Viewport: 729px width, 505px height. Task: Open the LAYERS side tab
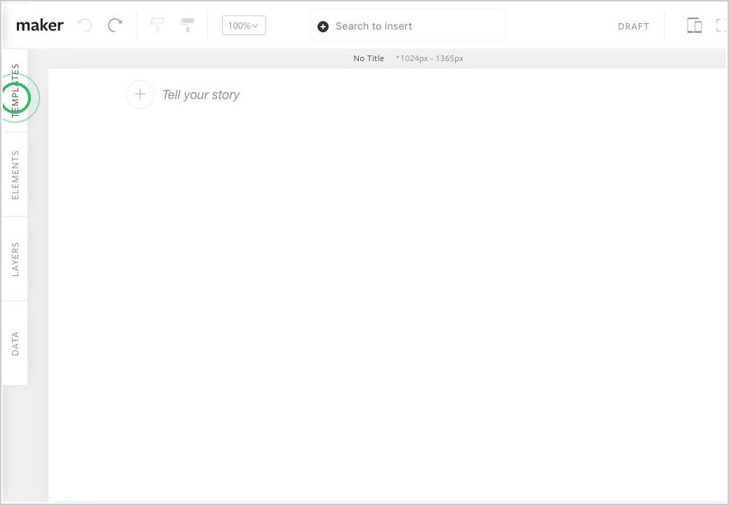[x=15, y=259]
